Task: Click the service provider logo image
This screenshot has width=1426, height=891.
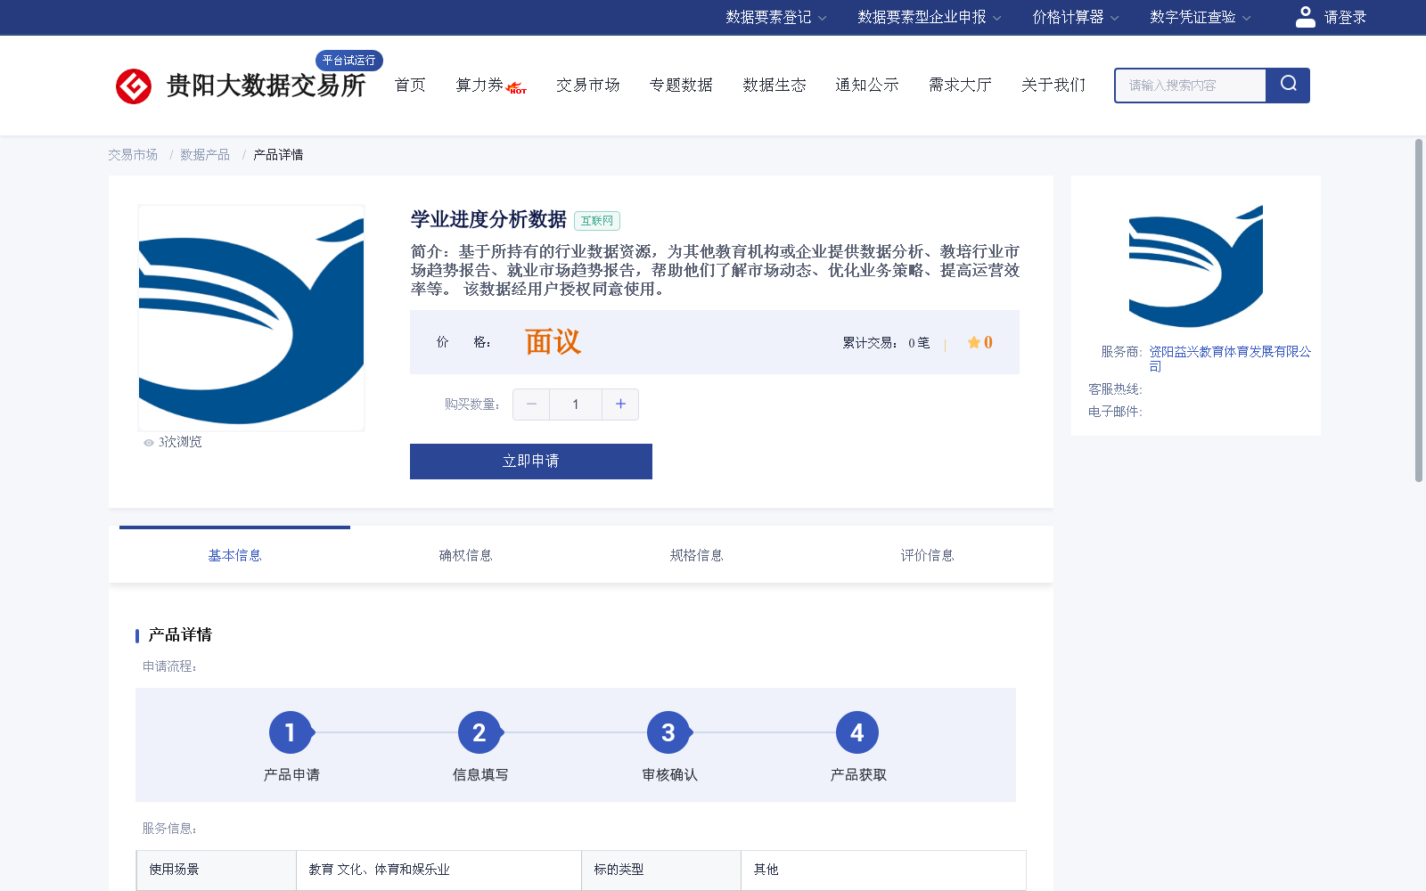Action: 1196,266
